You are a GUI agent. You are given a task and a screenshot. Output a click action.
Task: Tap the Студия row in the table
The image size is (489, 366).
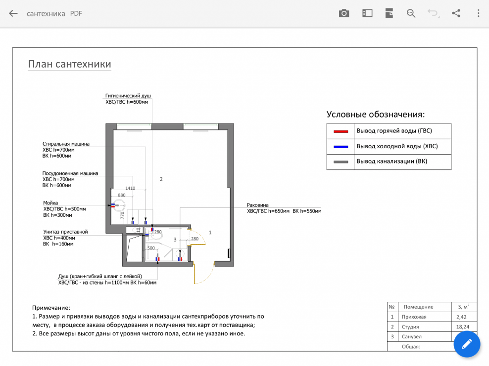[x=412, y=327]
